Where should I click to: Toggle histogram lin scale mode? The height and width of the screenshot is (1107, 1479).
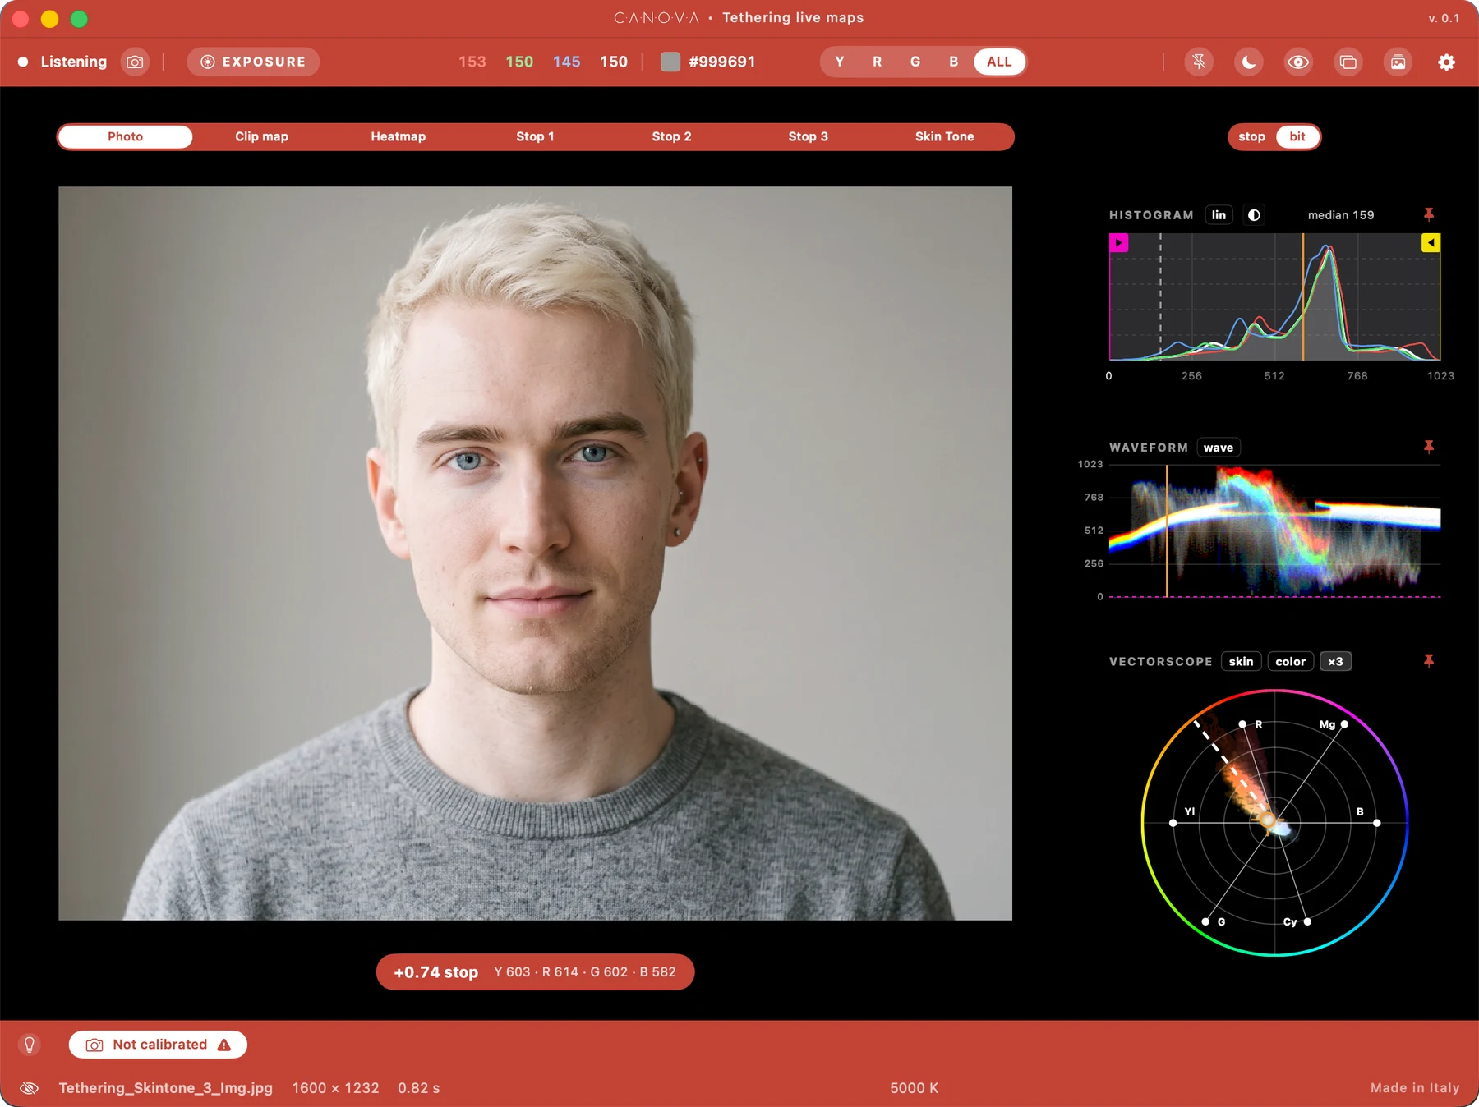point(1219,215)
